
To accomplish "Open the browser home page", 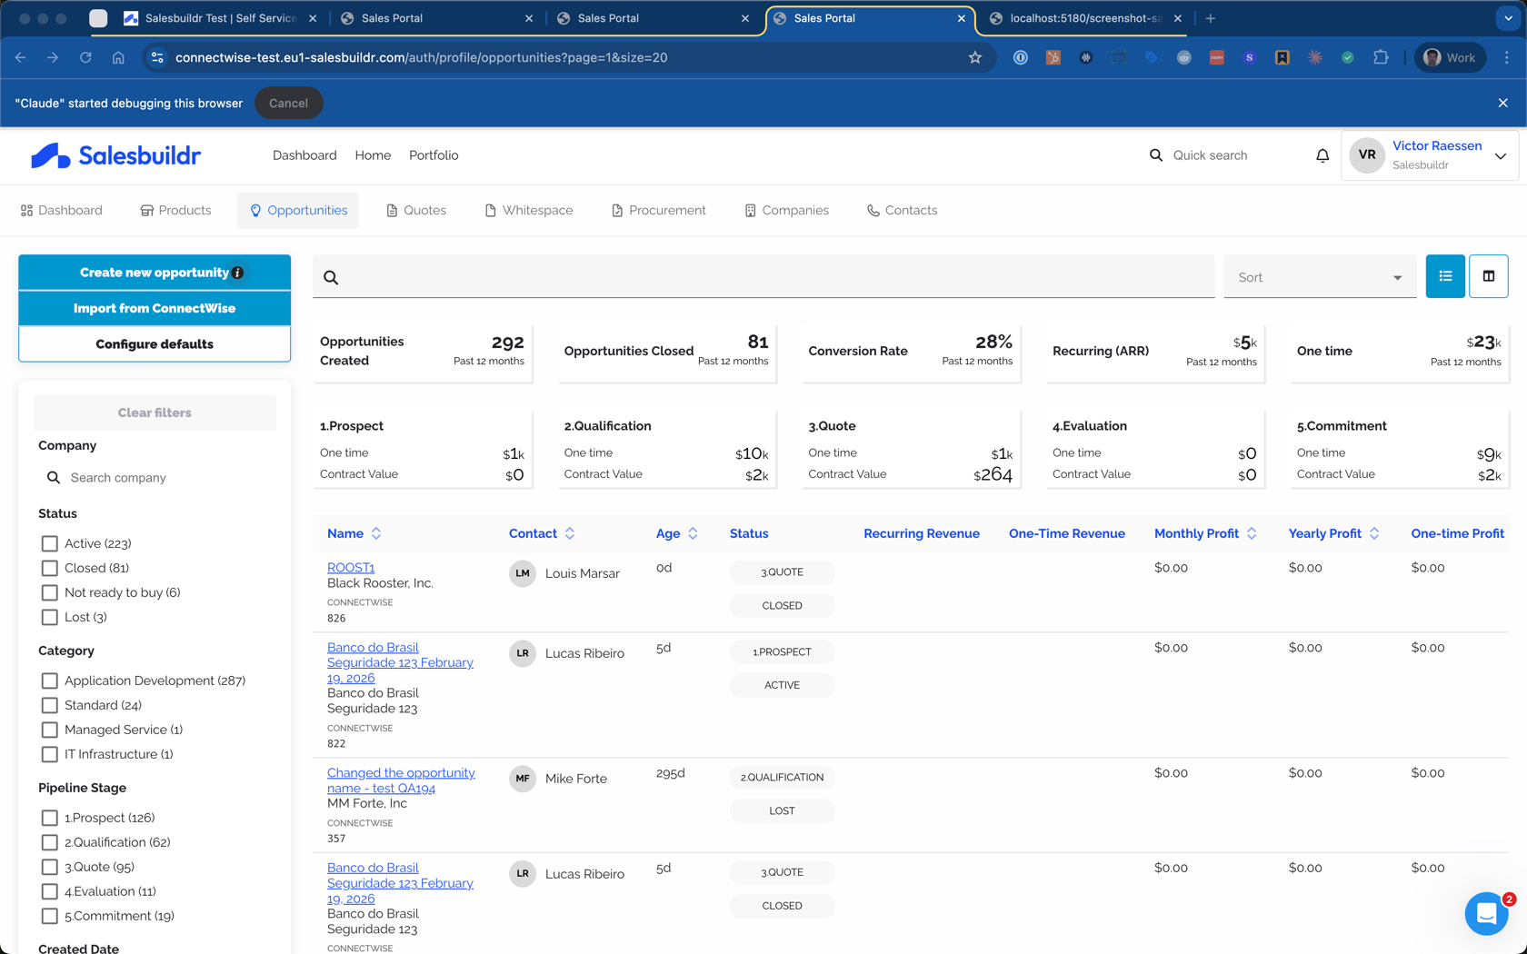I will tap(118, 57).
